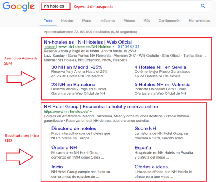The image size is (216, 182).
Task: Open the Vídeos results tab
Action: click(129, 21)
